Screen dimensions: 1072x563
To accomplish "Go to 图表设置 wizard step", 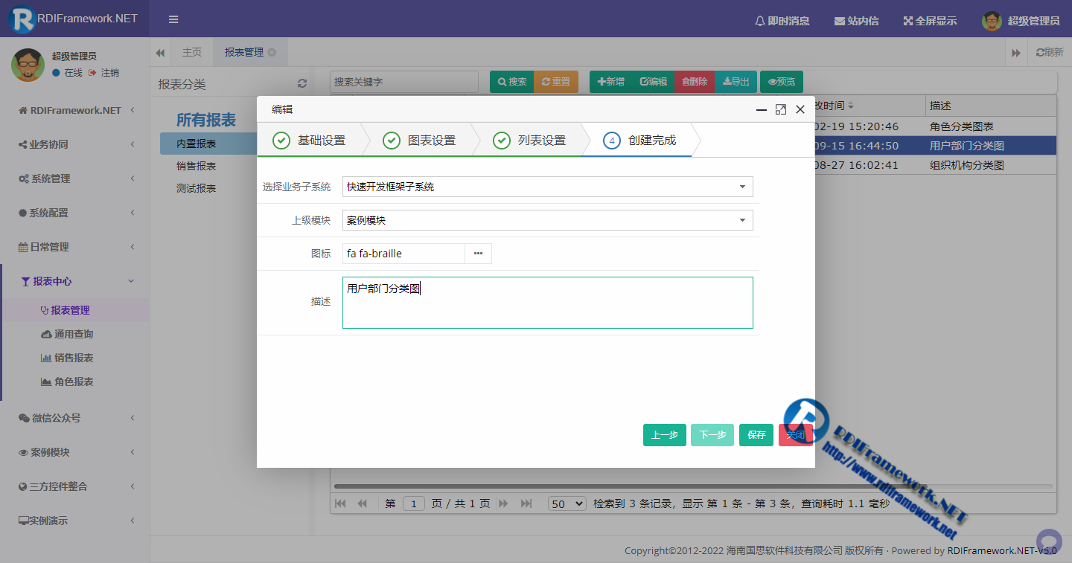I will click(x=420, y=140).
